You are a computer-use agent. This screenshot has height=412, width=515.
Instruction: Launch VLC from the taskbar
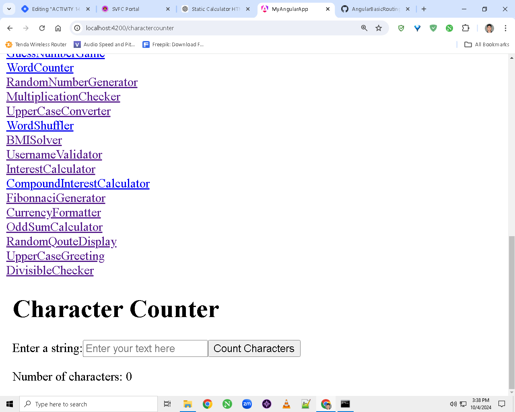pos(286,404)
